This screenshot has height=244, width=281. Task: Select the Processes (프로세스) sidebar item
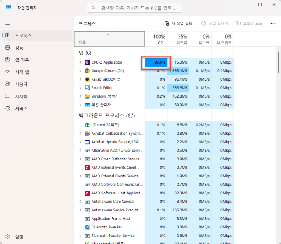[37, 36]
